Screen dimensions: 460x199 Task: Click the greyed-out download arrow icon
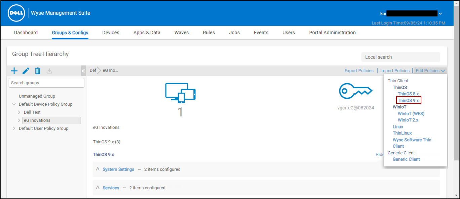point(49,71)
